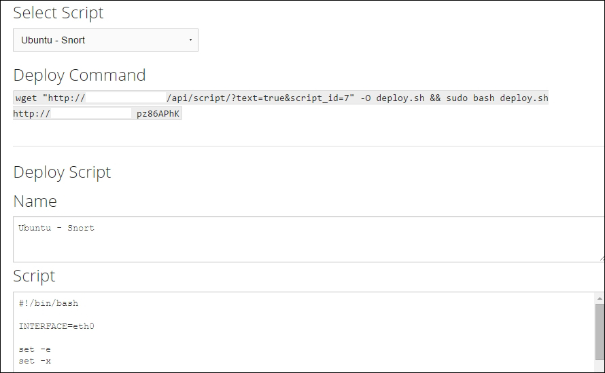Click the pz86APhK deploy key text
The image size is (605, 373).
tap(158, 113)
